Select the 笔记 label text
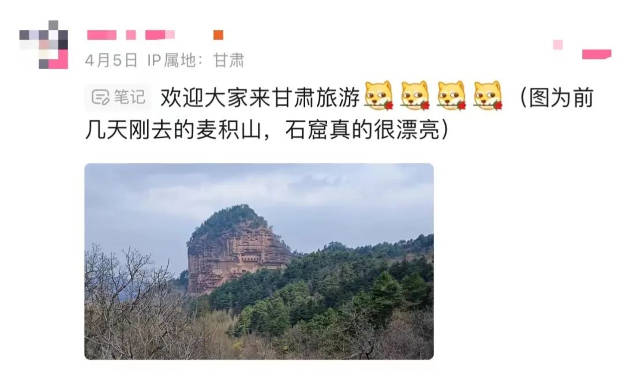Screen dimensions: 623x372 coord(130,97)
